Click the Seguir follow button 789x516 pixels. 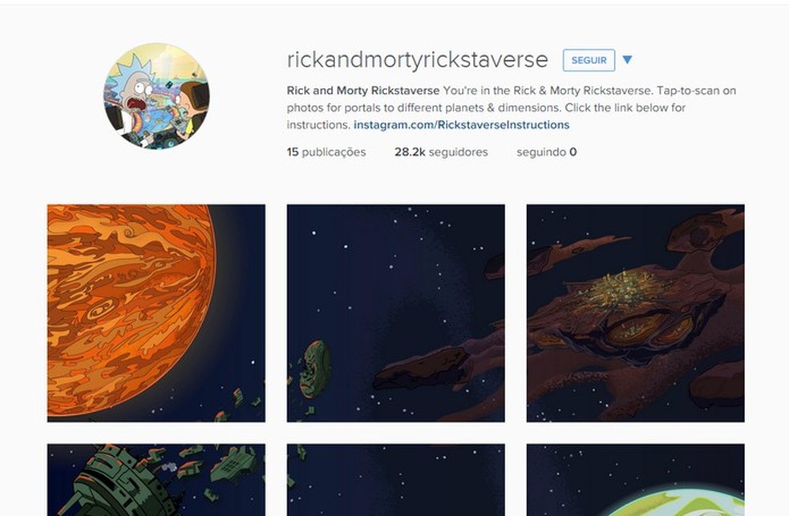point(589,60)
